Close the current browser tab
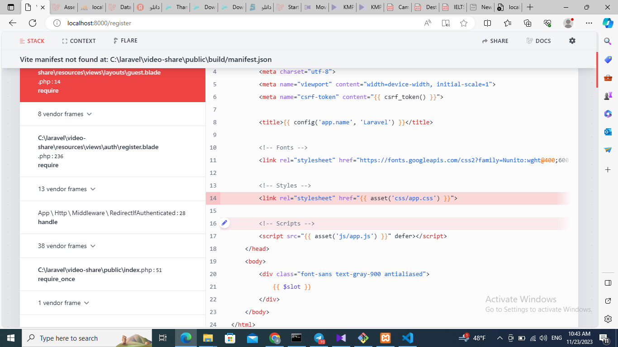 [x=43, y=7]
